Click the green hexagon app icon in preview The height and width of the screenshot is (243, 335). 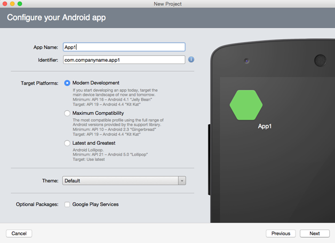[246, 105]
